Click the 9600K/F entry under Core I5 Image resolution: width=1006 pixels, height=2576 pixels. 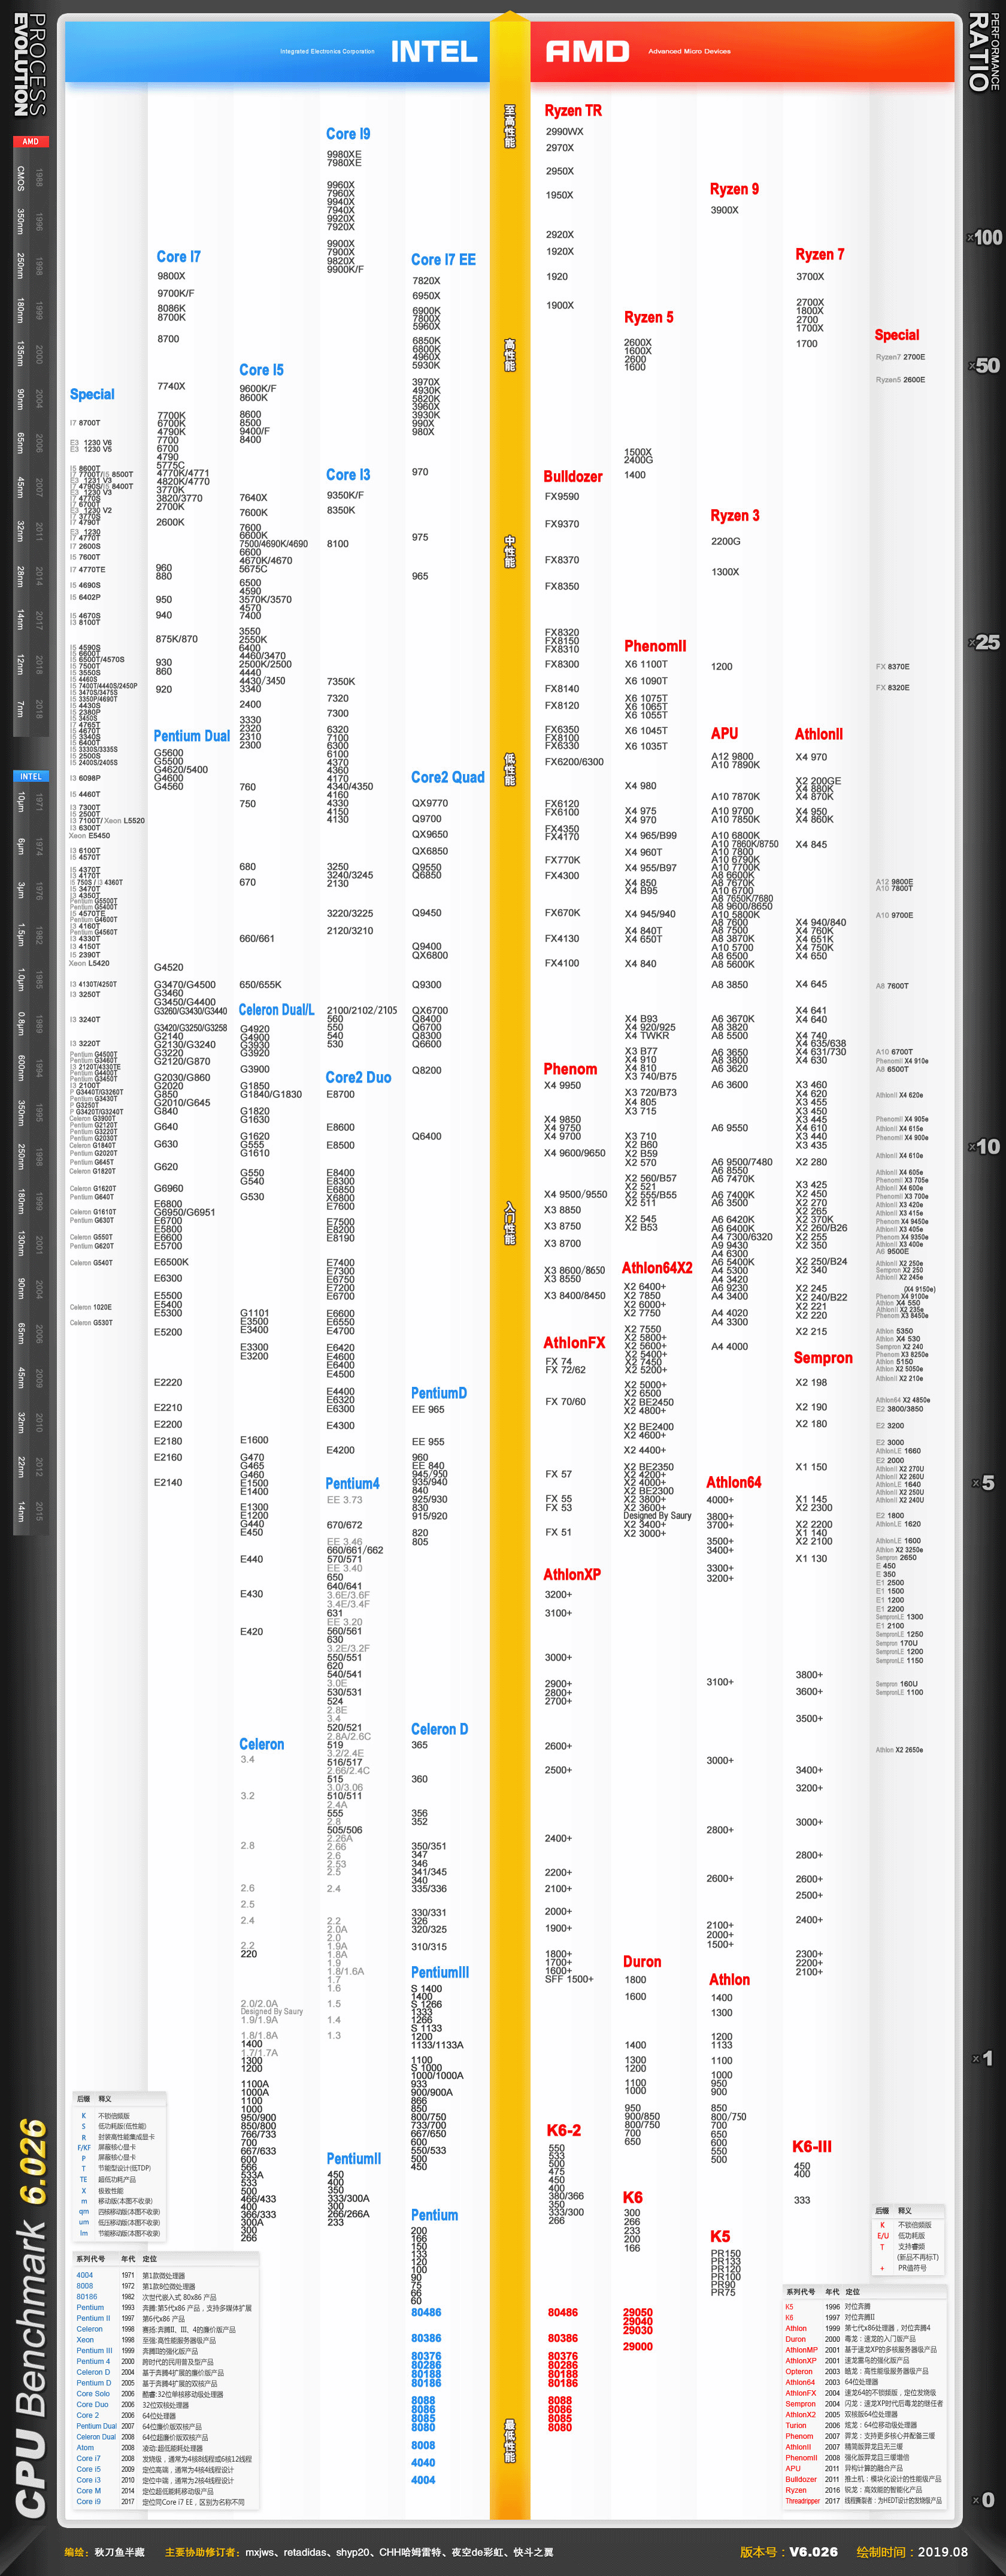tap(257, 389)
